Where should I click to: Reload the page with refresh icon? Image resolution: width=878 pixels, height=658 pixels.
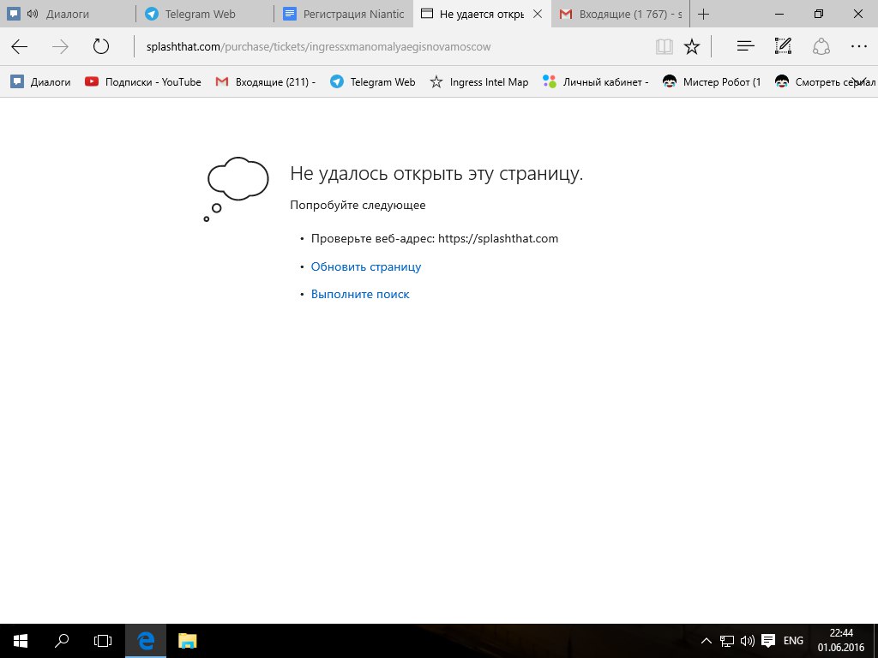pos(101,46)
